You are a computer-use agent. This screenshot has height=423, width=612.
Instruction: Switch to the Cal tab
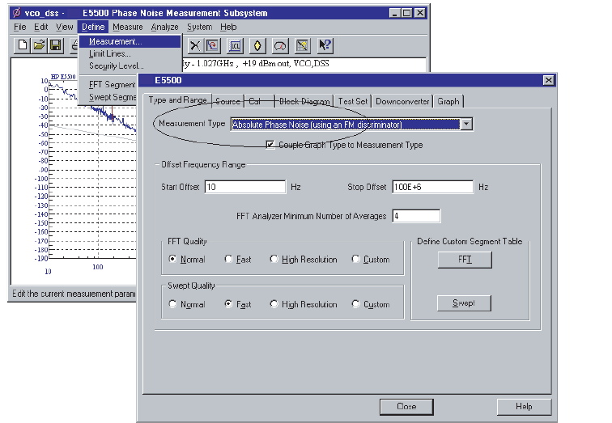(259, 101)
